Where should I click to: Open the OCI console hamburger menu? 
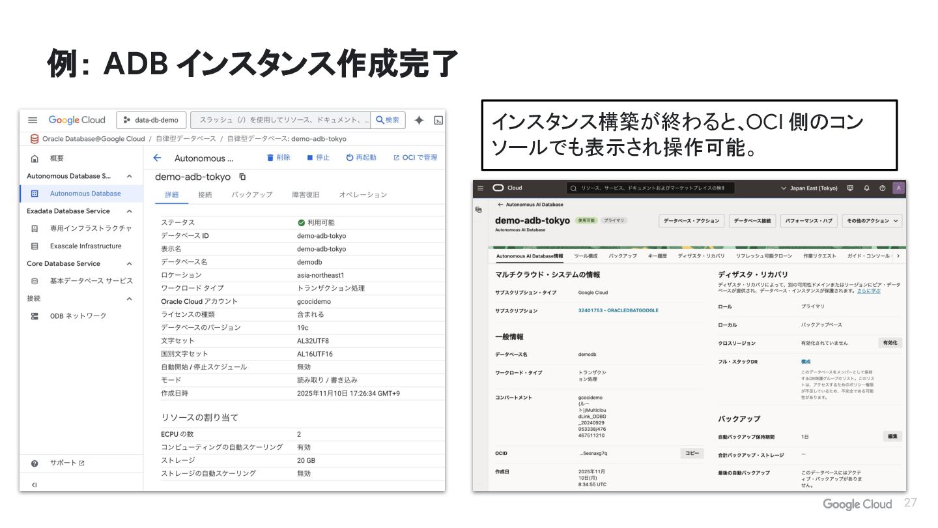click(481, 188)
